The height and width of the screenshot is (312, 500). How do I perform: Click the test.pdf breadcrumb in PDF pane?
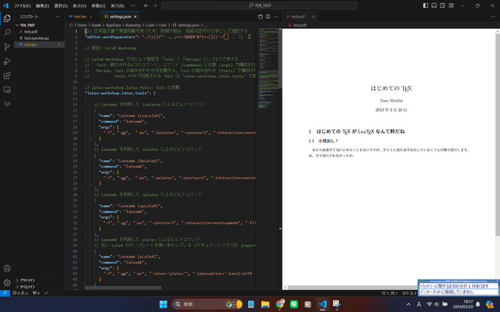[x=297, y=25]
